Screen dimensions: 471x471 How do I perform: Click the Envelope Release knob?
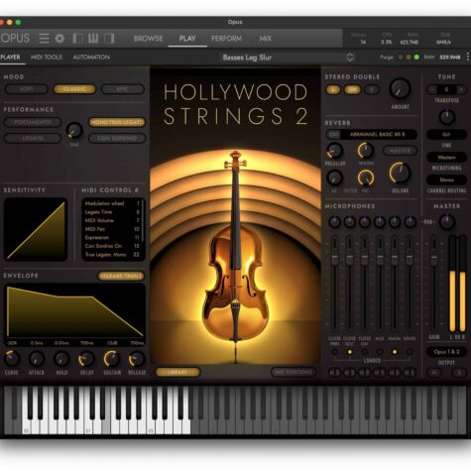[137, 359]
